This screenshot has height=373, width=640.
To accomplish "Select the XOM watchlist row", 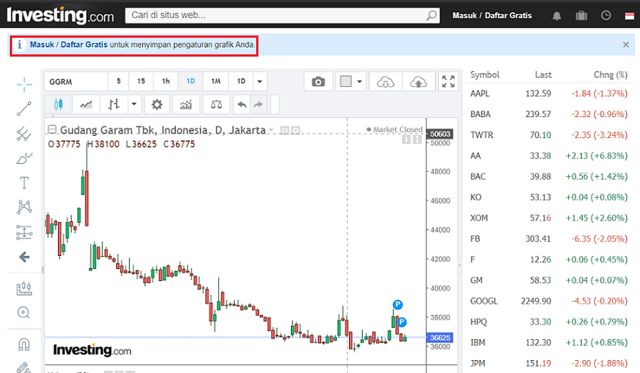I will [x=549, y=218].
